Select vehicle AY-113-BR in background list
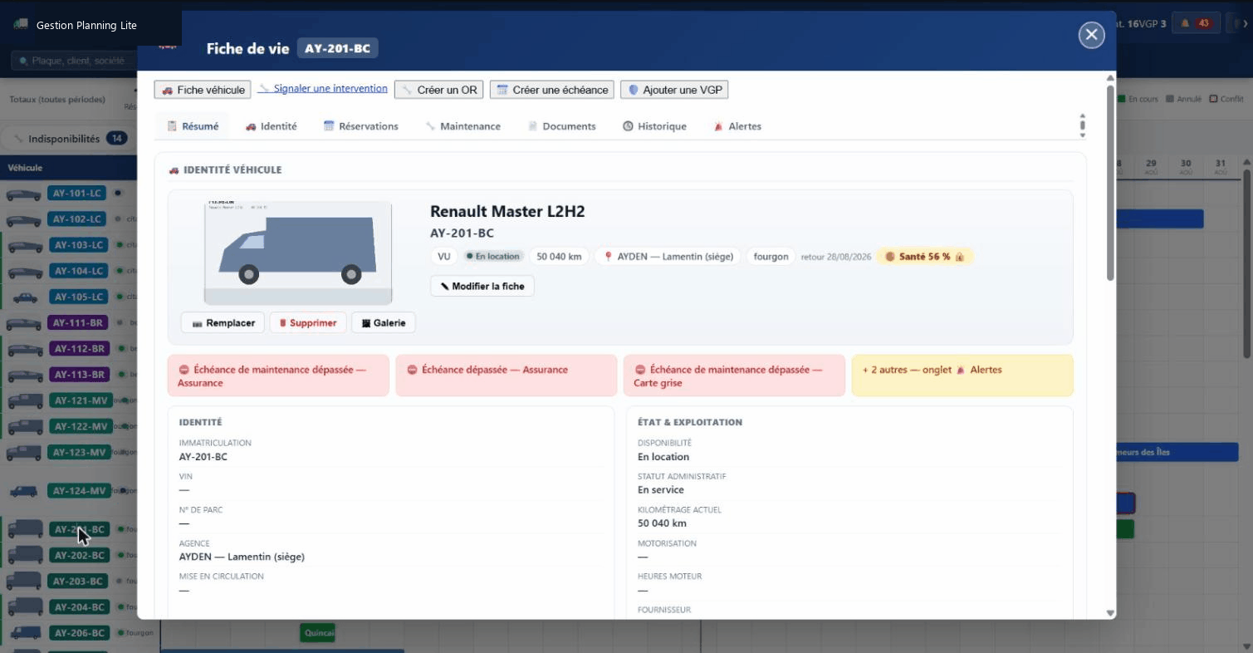The width and height of the screenshot is (1253, 653). pyautogui.click(x=79, y=374)
